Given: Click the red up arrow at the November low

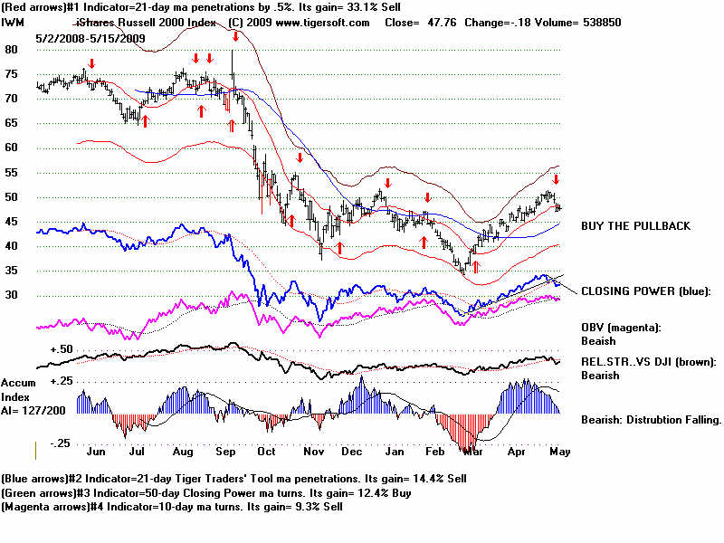Looking at the screenshot, I should click(339, 247).
